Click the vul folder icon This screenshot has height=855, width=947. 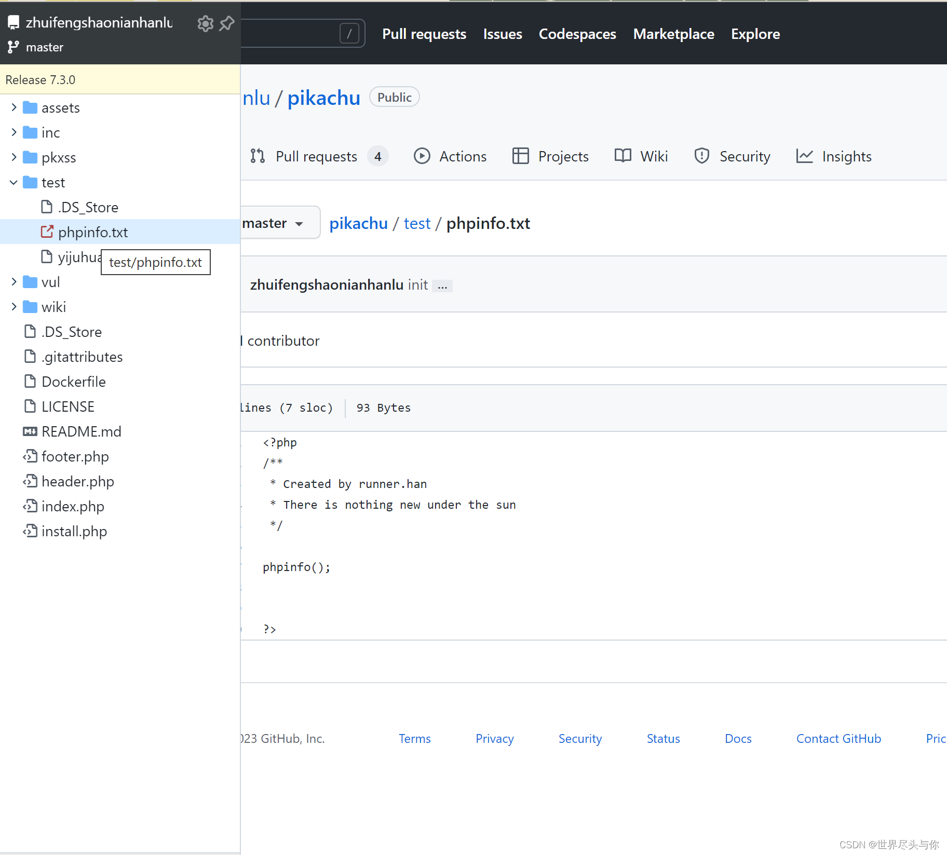pos(30,282)
